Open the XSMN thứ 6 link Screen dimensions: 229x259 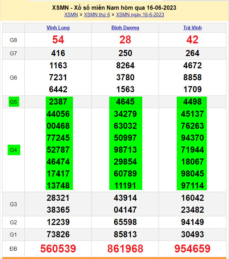pyautogui.click(x=97, y=14)
